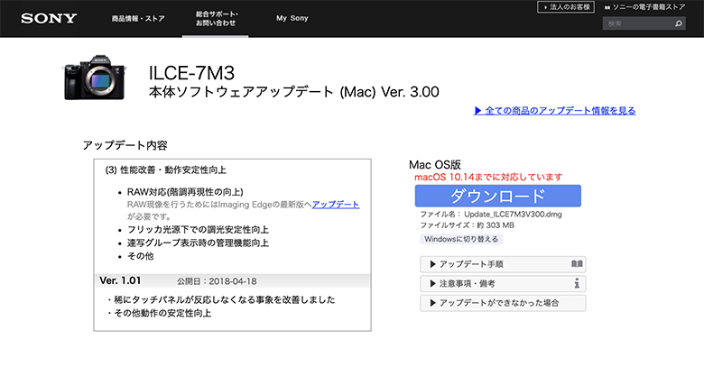Click the 法人のお客様 button
The height and width of the screenshot is (385, 704).
tap(566, 7)
